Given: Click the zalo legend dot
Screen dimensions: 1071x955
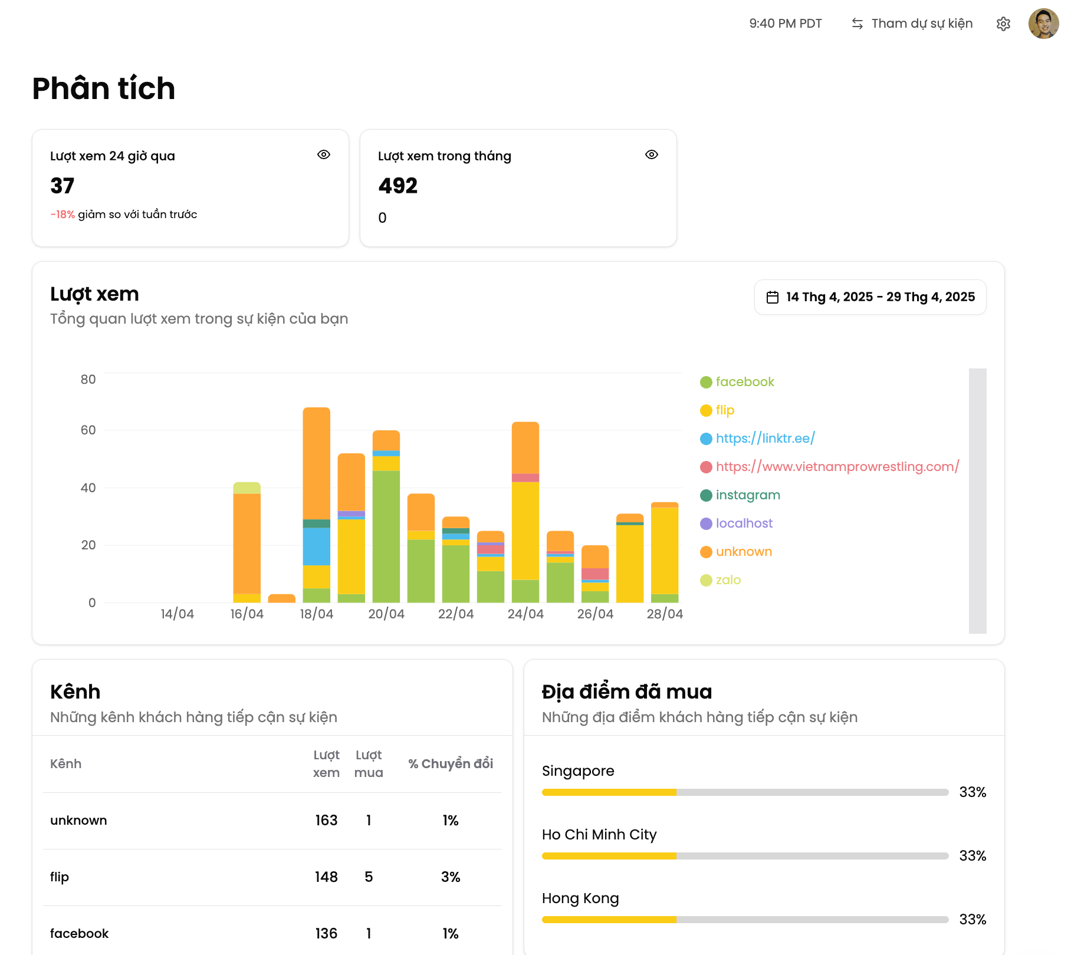Looking at the screenshot, I should tap(706, 580).
